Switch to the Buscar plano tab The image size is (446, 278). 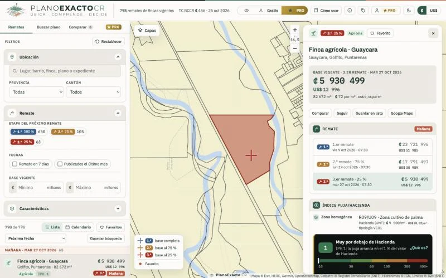[49, 27]
